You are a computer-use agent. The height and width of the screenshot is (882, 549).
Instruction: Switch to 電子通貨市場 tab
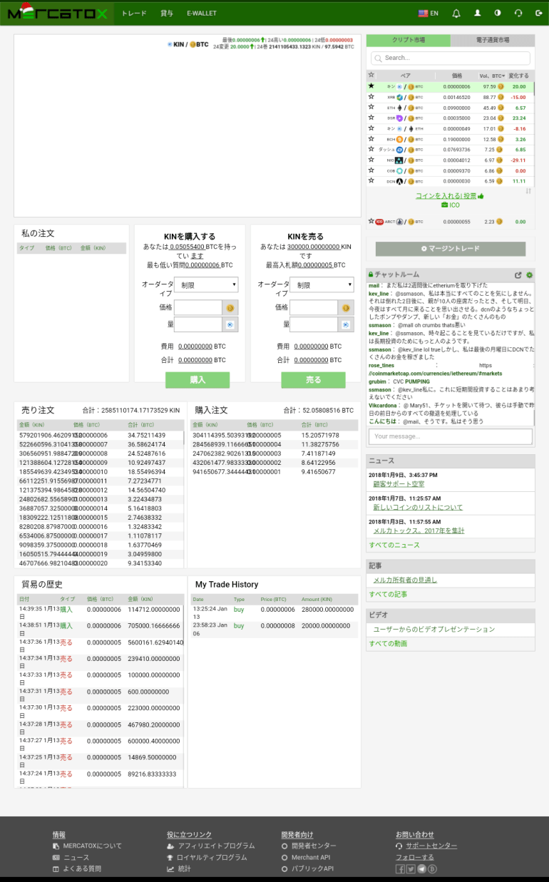pos(493,41)
